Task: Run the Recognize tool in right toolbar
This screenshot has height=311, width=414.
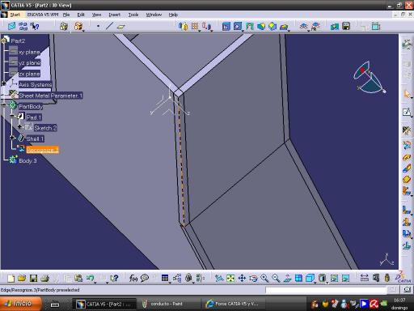Action: pyautogui.click(x=407, y=146)
